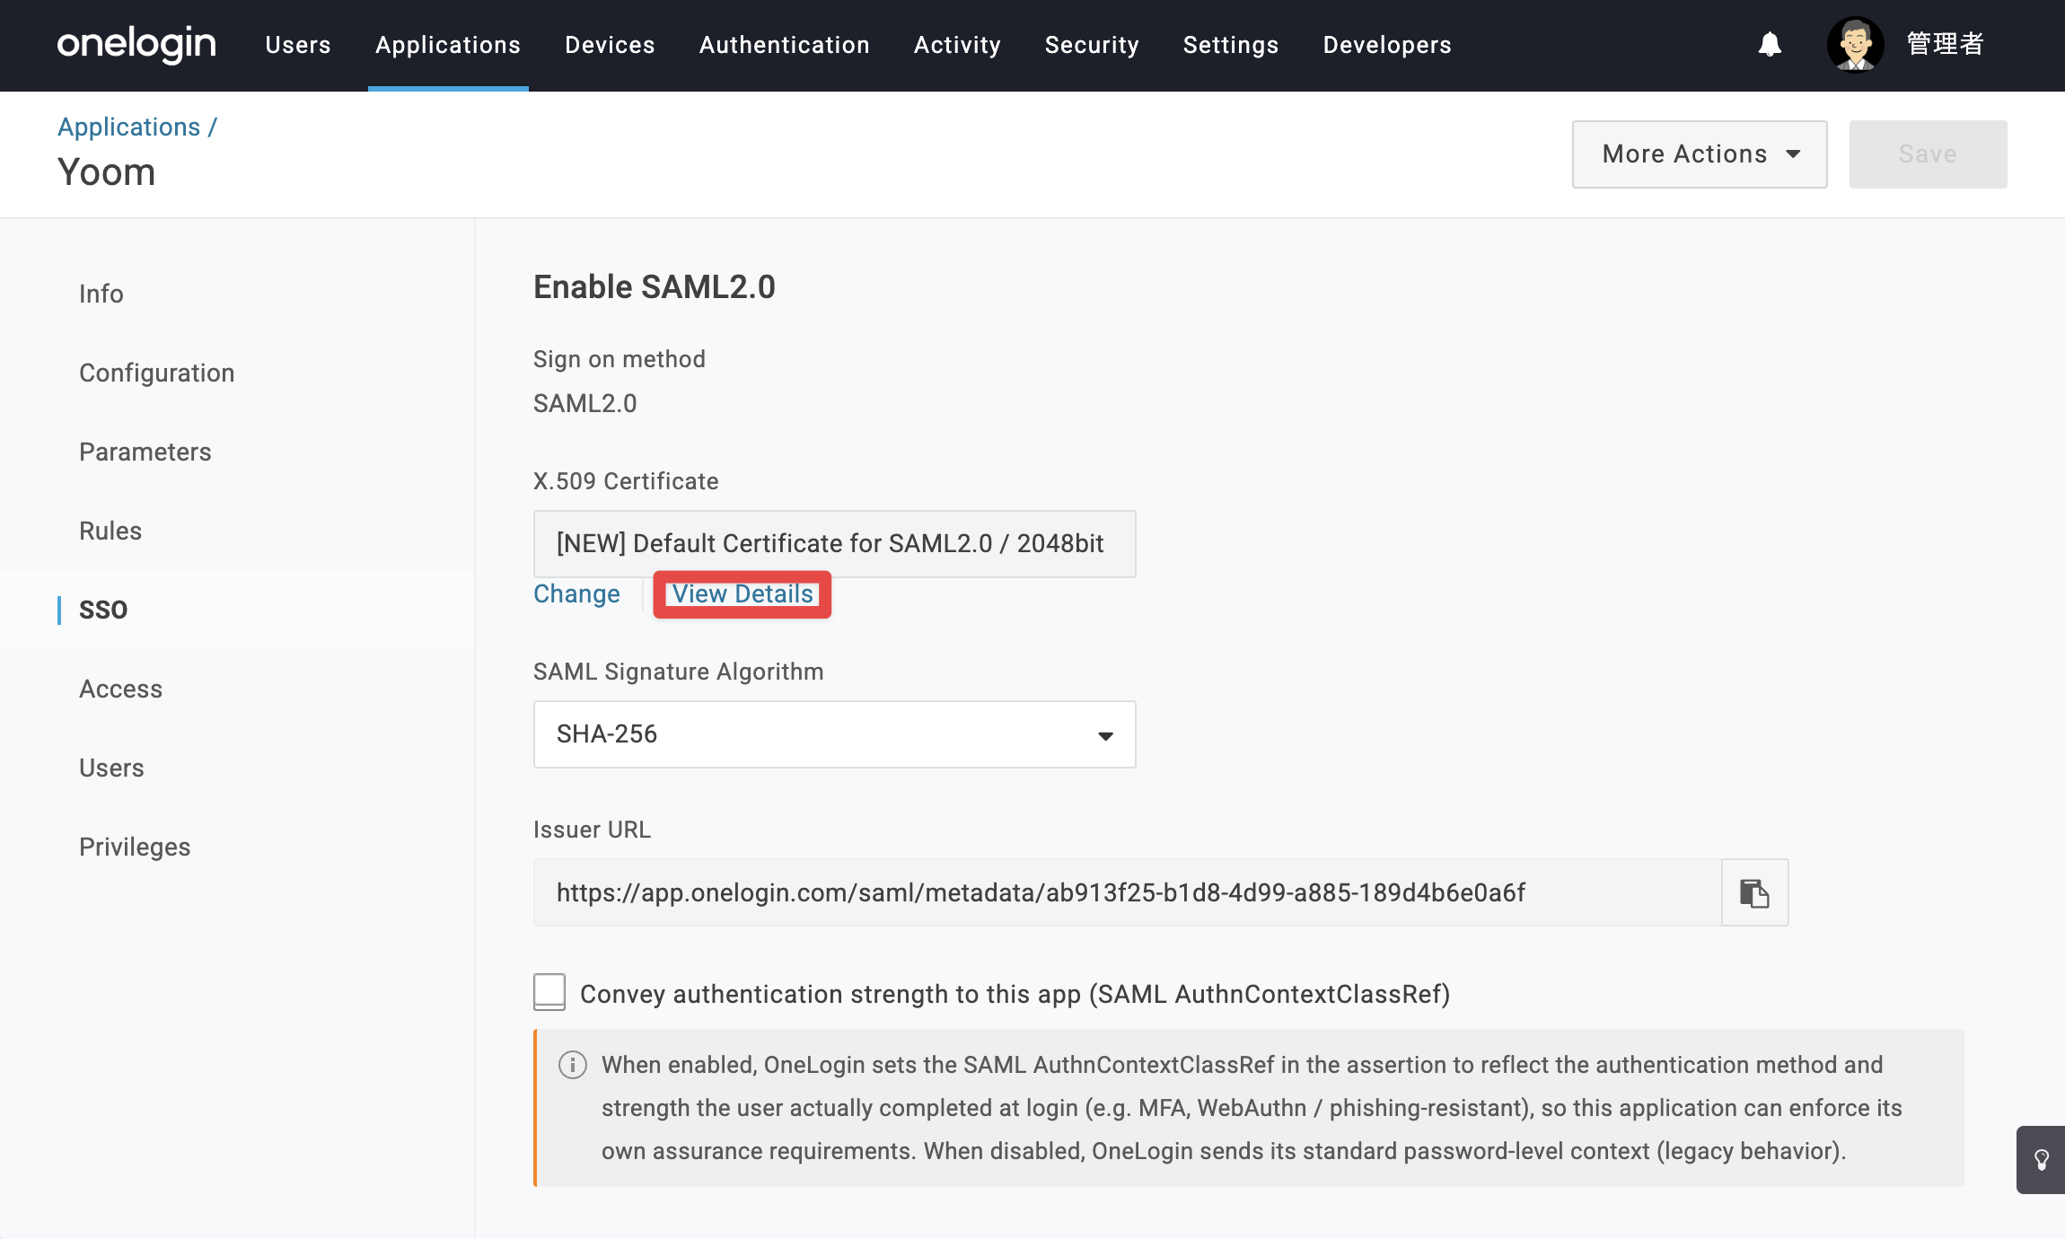Screen dimensions: 2065x1239
Task: Click the SAML2.0 sign on method value
Action: pyautogui.click(x=585, y=404)
